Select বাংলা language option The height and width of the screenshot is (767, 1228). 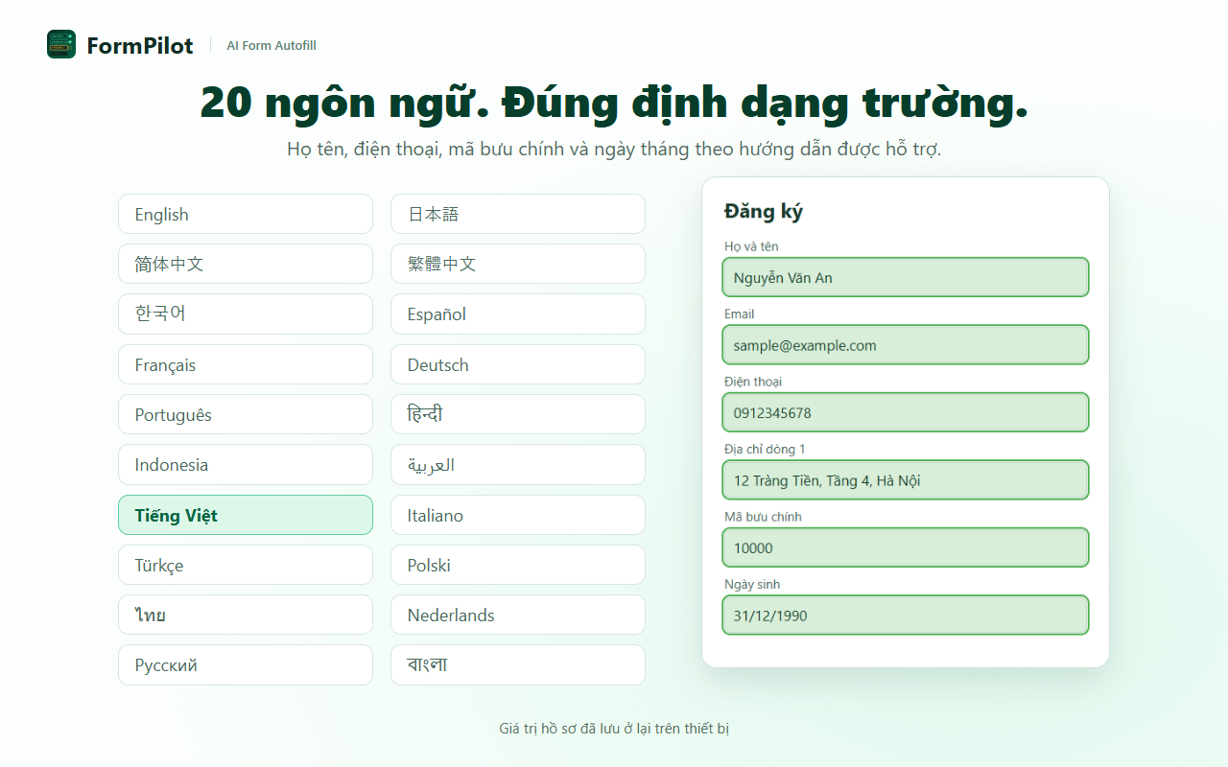point(518,664)
